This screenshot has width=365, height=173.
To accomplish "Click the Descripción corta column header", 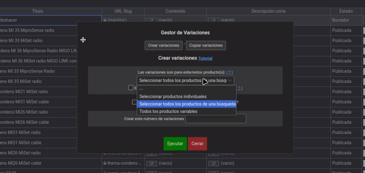I will click(x=268, y=11).
